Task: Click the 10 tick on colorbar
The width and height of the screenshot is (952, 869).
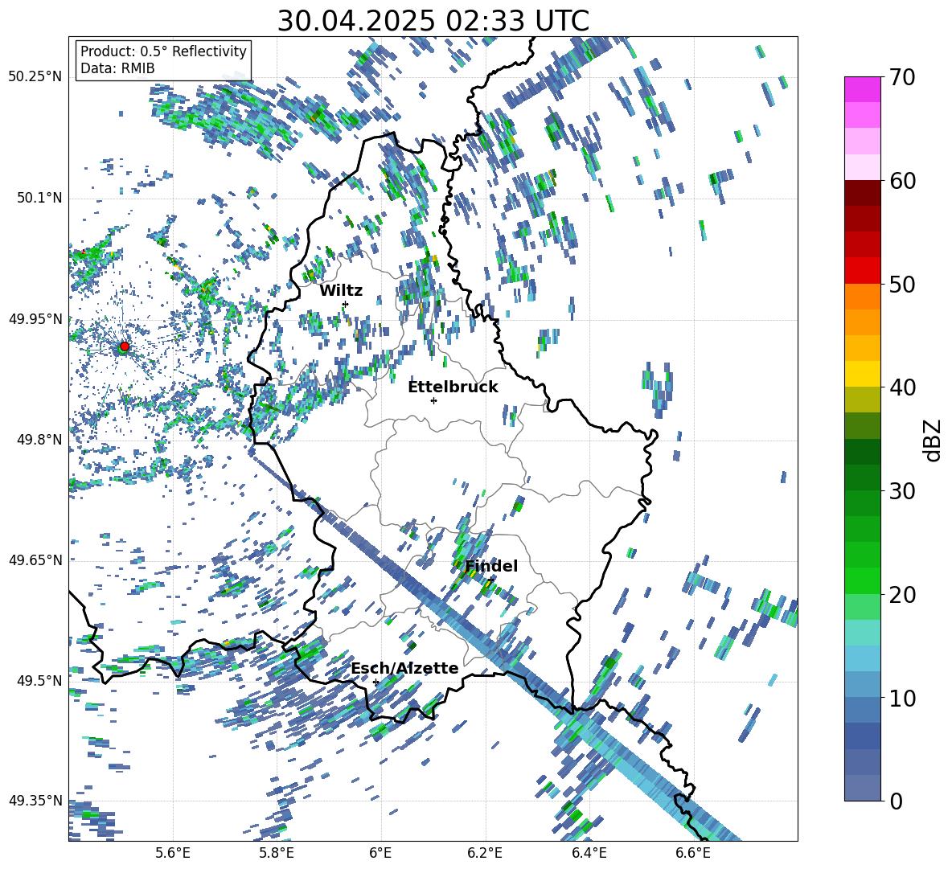Action: [902, 698]
